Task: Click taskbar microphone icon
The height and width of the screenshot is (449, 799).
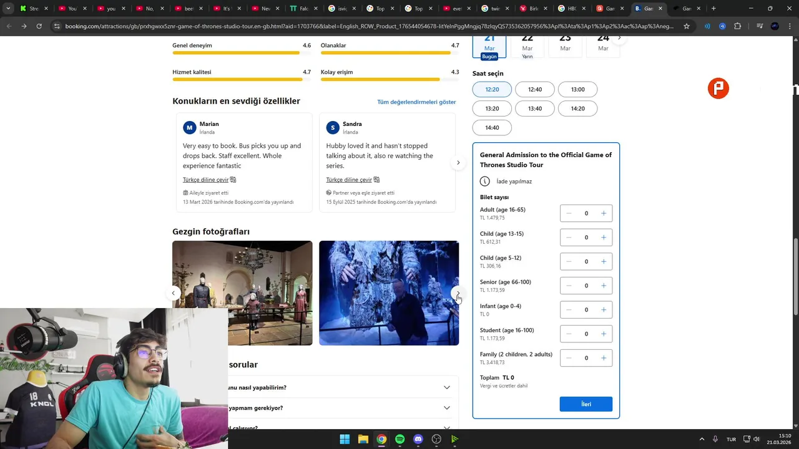Action: tap(715, 439)
